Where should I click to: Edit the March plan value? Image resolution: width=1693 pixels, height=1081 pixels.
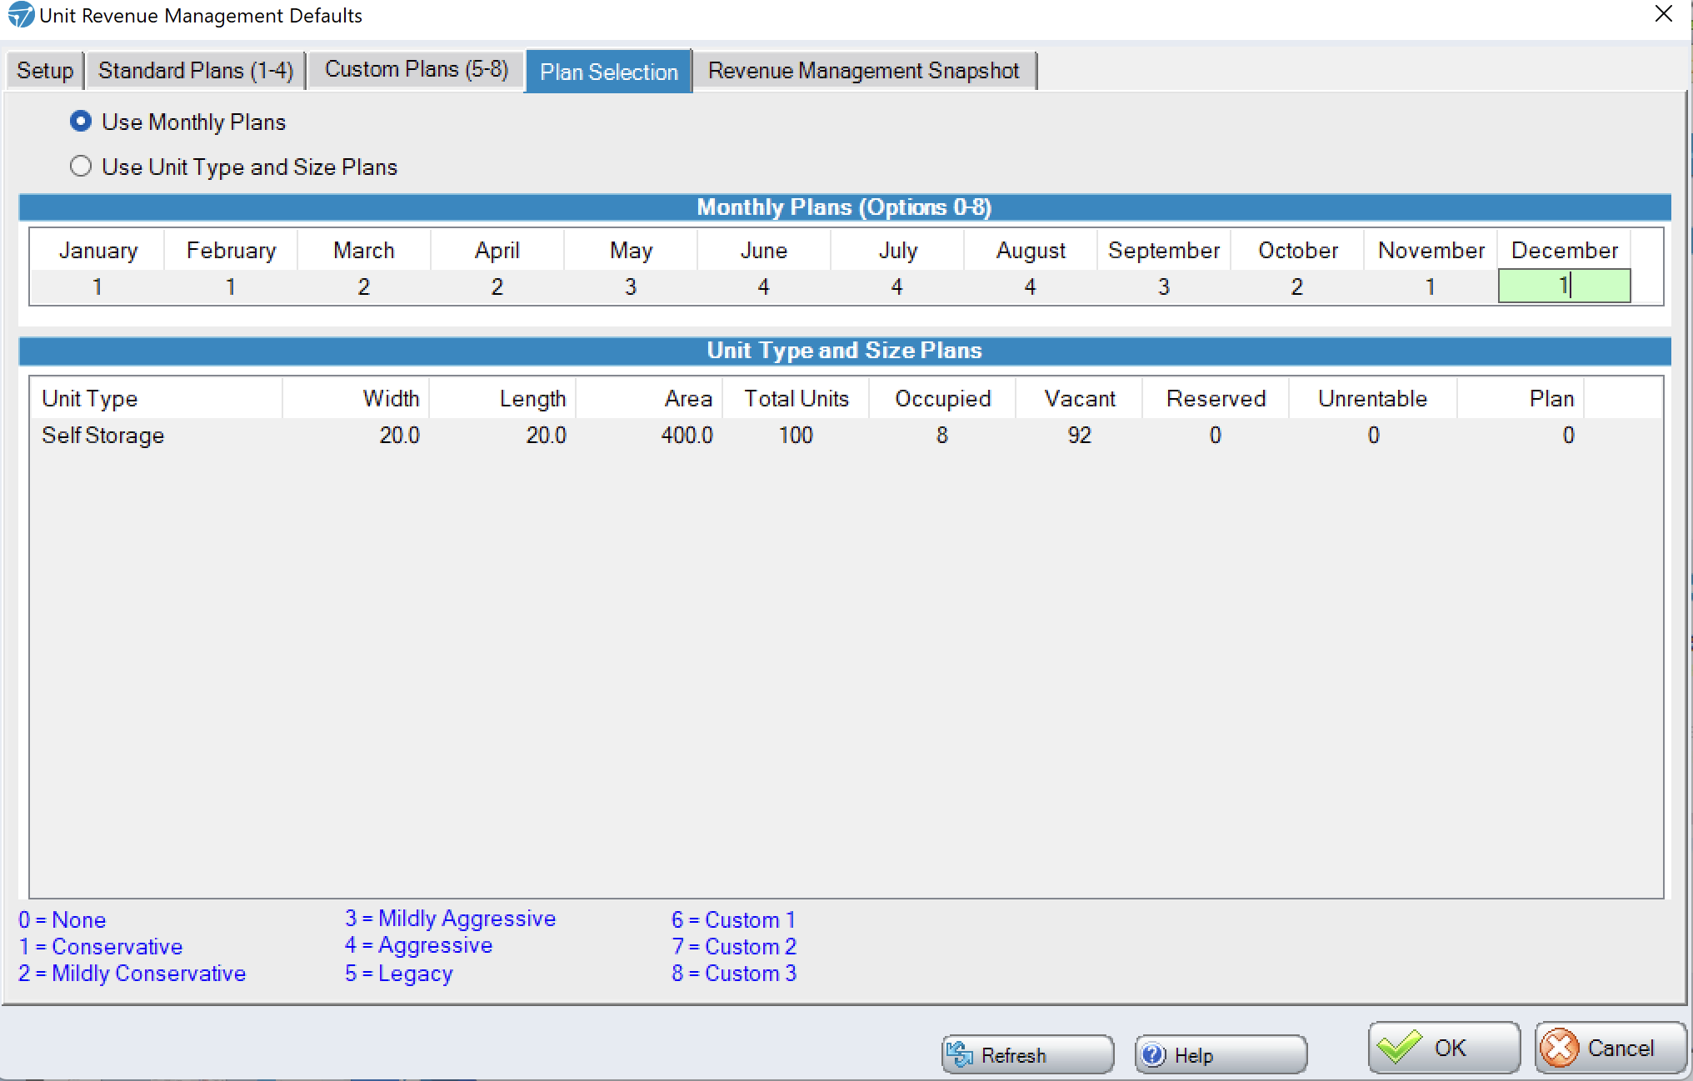pyautogui.click(x=364, y=287)
